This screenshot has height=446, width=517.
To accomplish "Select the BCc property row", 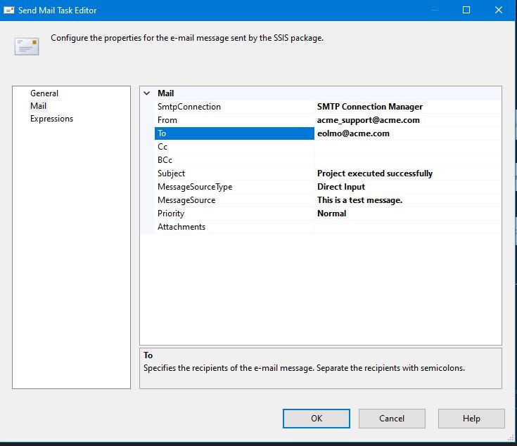I will 328,160.
